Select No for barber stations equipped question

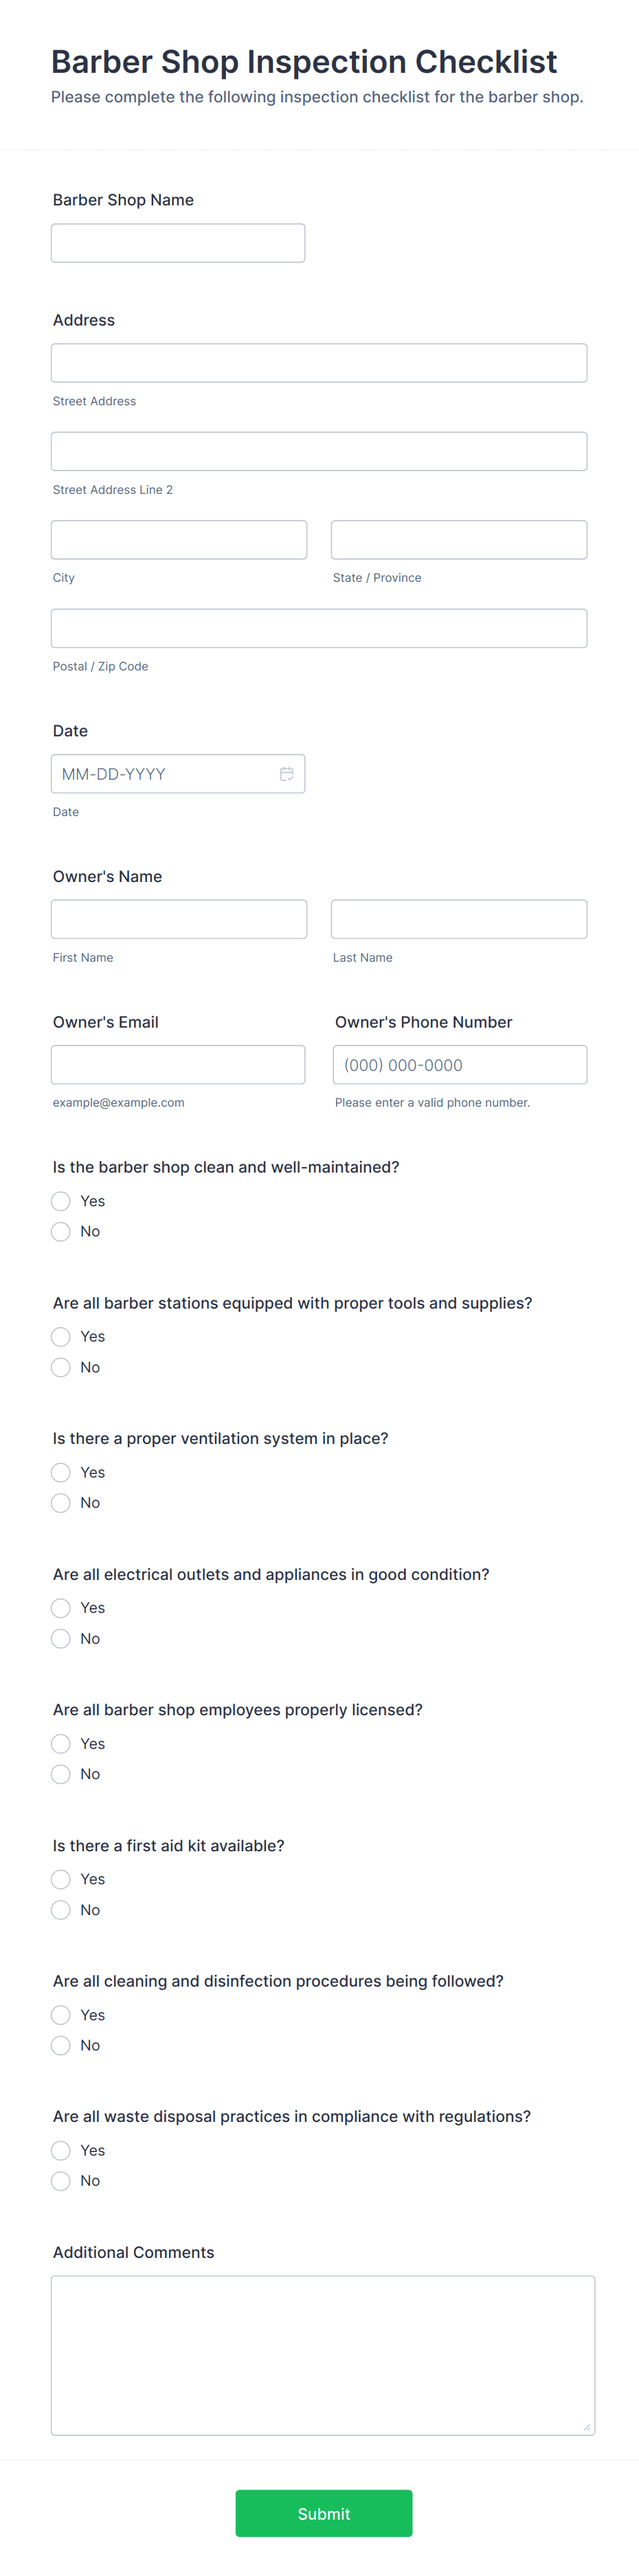click(x=60, y=1367)
